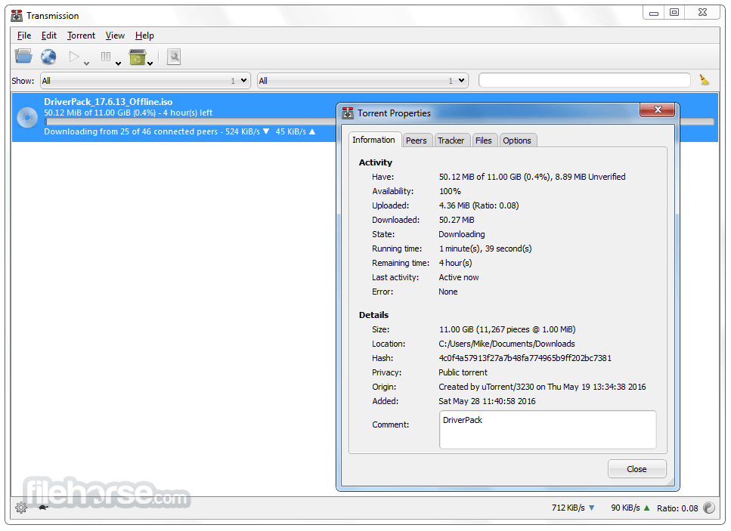731x531 pixels.
Task: Click the Availability value 100%
Action: point(450,191)
